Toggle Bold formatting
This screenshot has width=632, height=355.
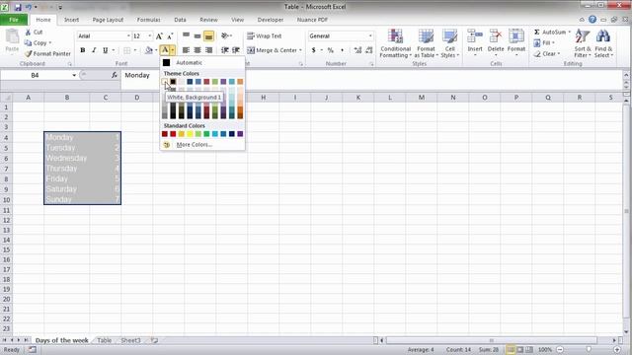pos(83,50)
